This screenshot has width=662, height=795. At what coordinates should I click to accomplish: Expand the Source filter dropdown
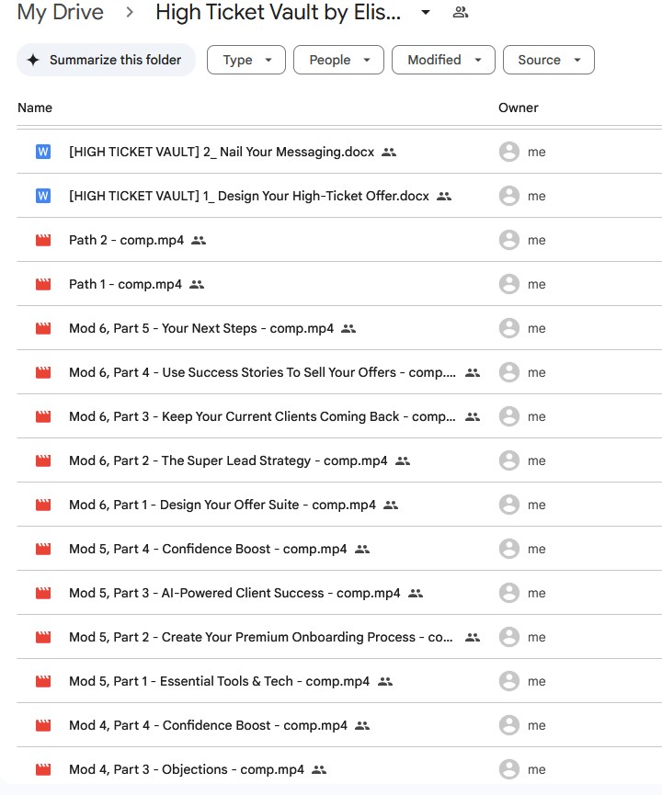548,60
